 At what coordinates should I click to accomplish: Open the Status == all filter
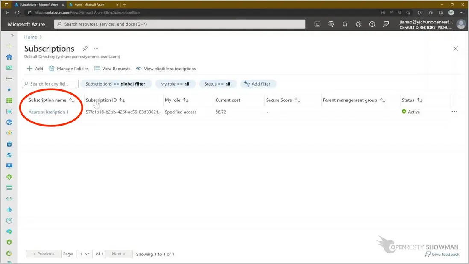[x=217, y=84]
